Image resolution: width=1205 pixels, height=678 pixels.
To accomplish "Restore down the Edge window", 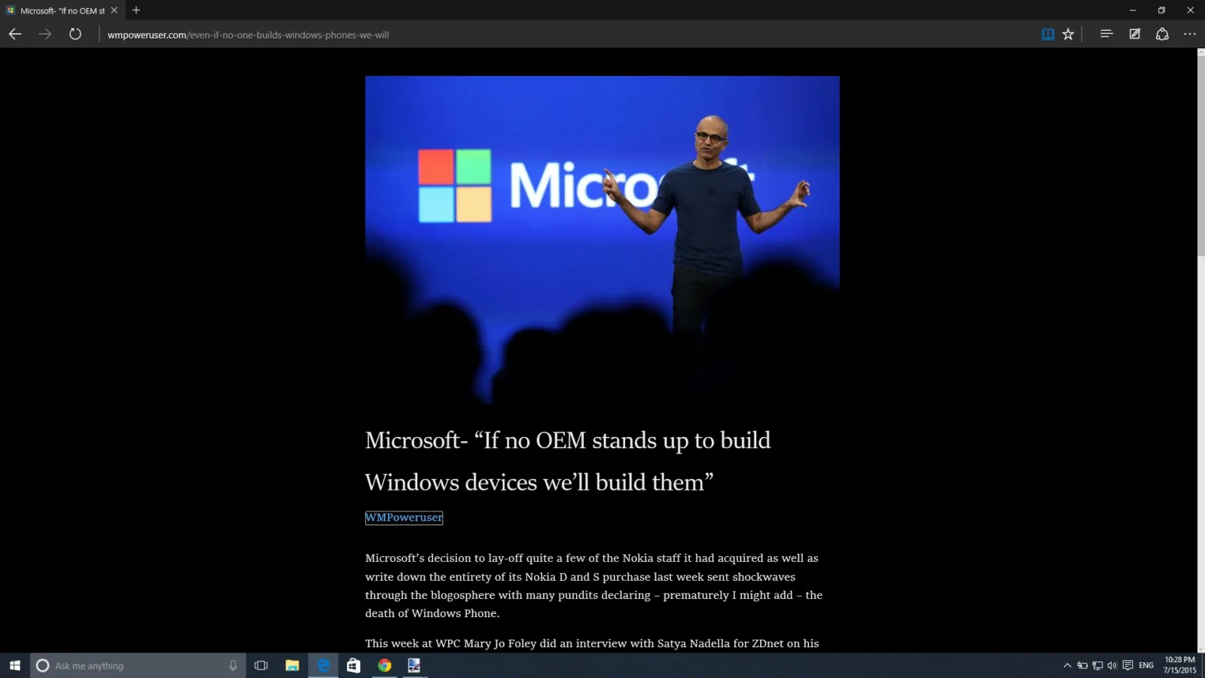I will (x=1161, y=11).
